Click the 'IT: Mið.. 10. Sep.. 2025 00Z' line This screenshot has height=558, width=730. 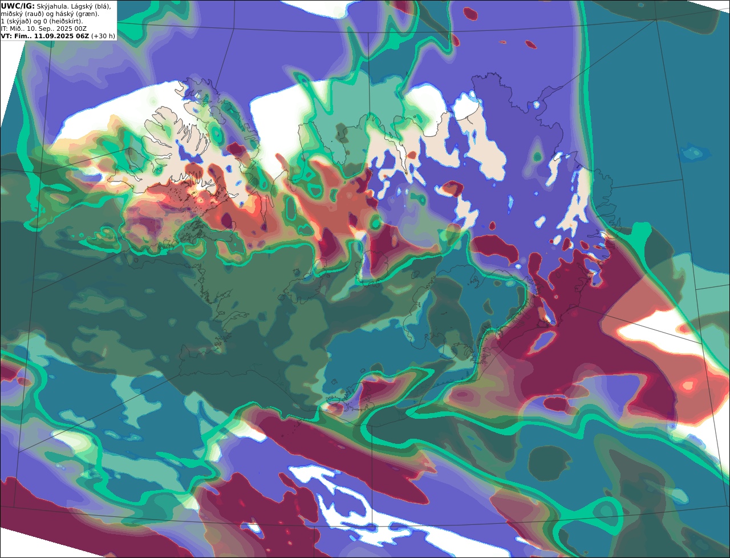(x=44, y=28)
